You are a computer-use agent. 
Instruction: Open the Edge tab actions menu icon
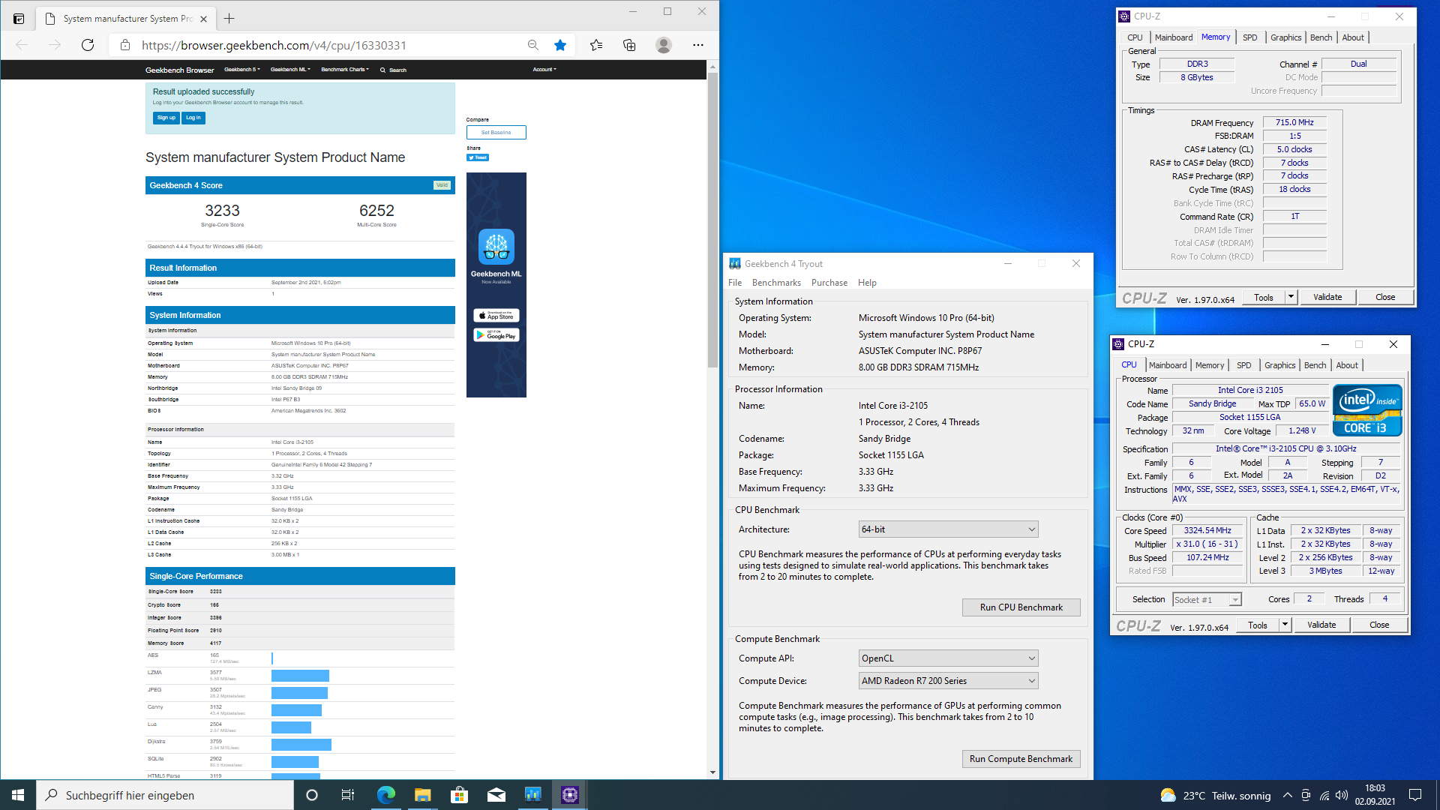(x=19, y=19)
